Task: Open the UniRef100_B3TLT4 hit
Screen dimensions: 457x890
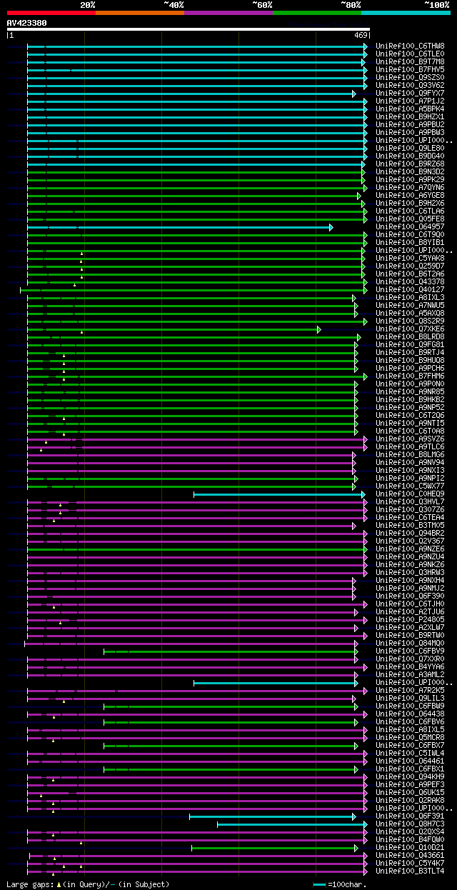Action: pos(410,871)
